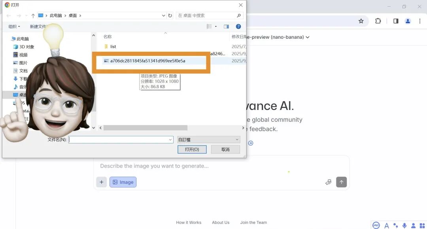Select 3D 对象 in navigation tree
427x229 pixels.
(x=26, y=47)
